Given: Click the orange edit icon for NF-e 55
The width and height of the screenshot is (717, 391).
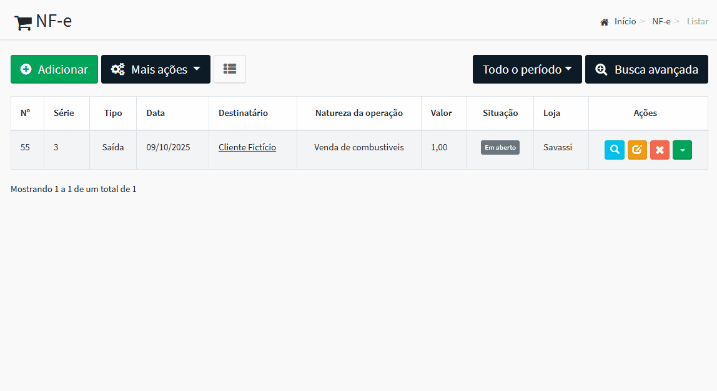Looking at the screenshot, I should point(636,150).
